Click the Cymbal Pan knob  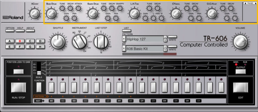pos(199,18)
